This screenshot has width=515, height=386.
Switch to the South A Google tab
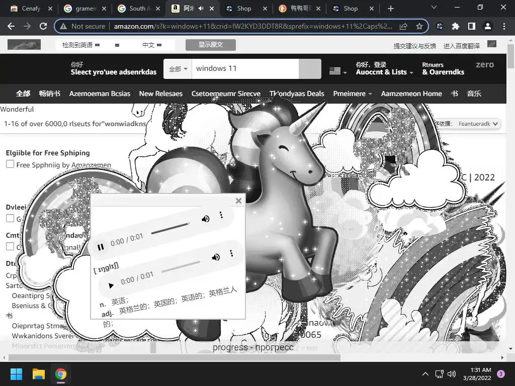point(140,9)
